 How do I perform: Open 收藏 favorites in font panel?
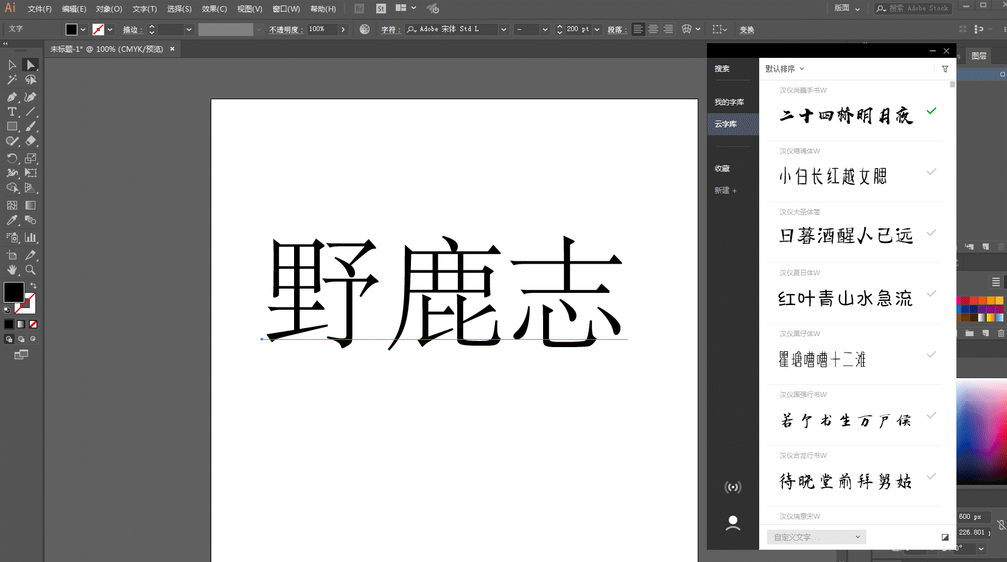[722, 169]
